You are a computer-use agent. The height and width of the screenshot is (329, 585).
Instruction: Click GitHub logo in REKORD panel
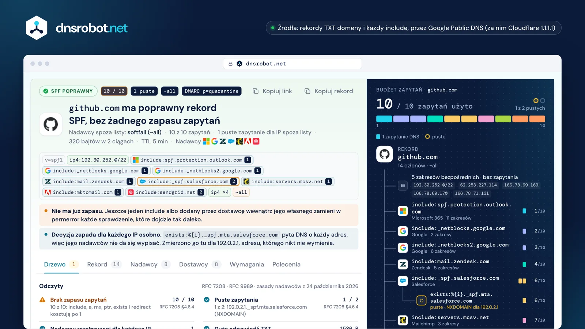tap(385, 154)
